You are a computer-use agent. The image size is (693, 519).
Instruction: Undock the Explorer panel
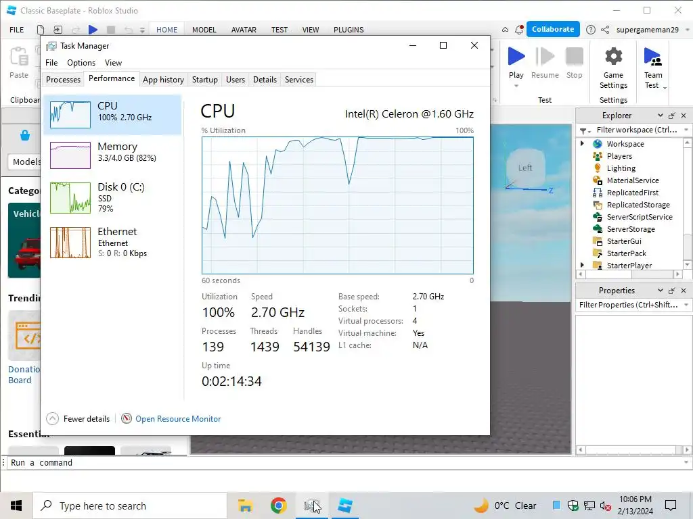click(x=672, y=116)
